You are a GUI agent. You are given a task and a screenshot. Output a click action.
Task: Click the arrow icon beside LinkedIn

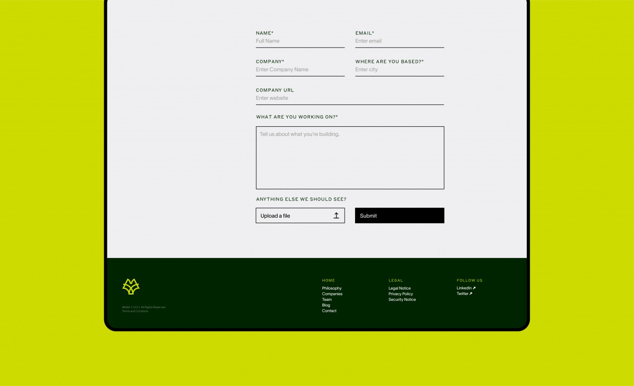pyautogui.click(x=474, y=288)
